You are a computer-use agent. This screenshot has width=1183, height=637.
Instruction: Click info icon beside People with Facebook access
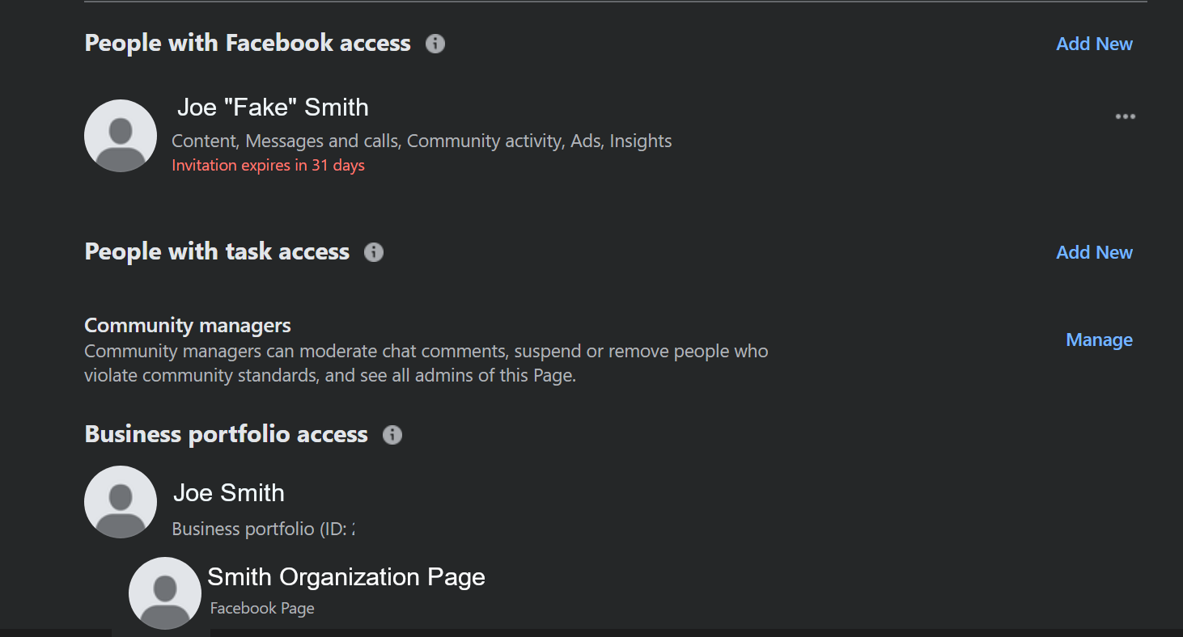(435, 44)
